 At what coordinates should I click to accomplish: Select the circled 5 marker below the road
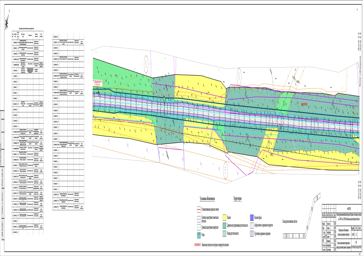click(x=227, y=166)
